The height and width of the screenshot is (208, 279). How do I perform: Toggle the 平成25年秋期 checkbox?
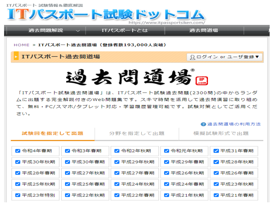(x=18, y=184)
